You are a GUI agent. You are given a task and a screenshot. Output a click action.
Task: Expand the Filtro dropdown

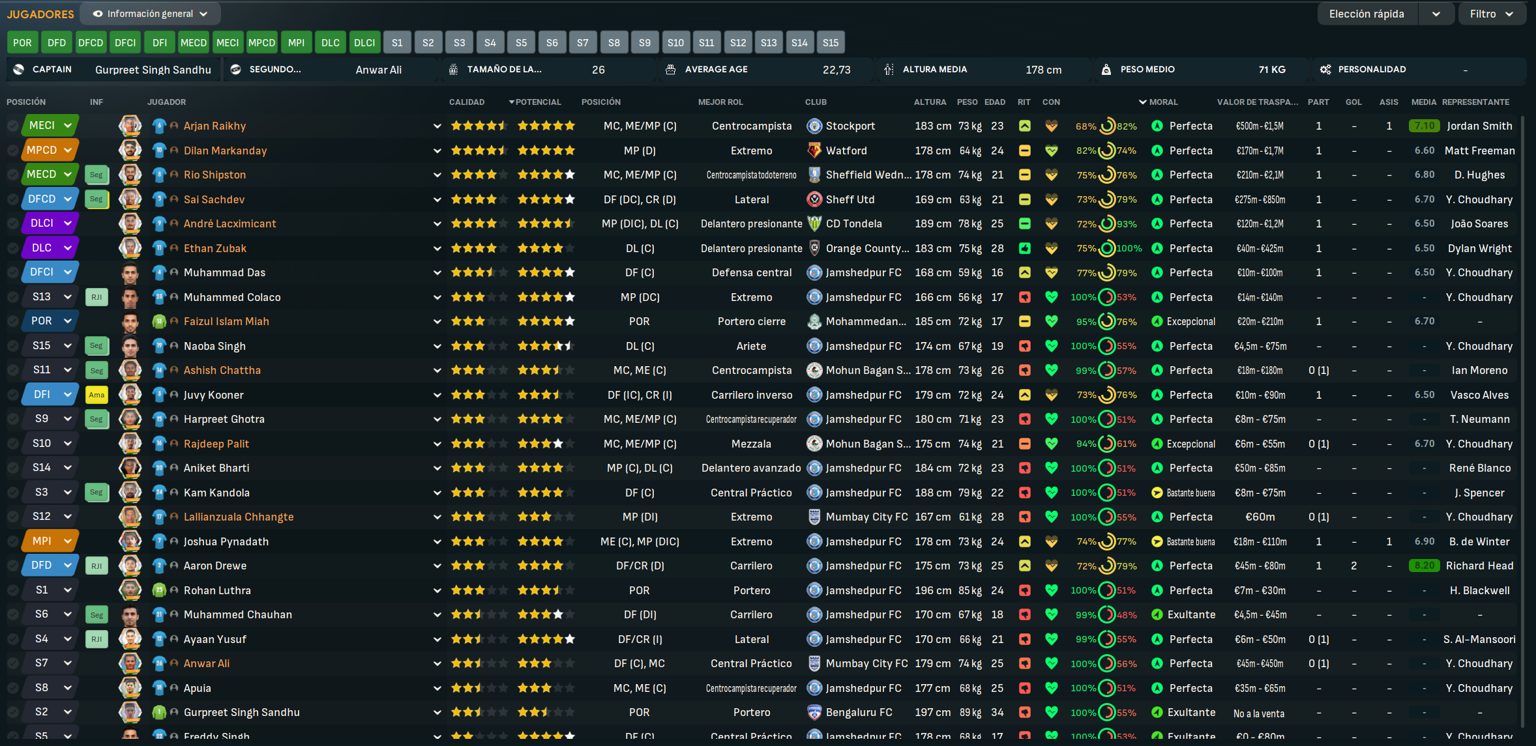pyautogui.click(x=1491, y=14)
